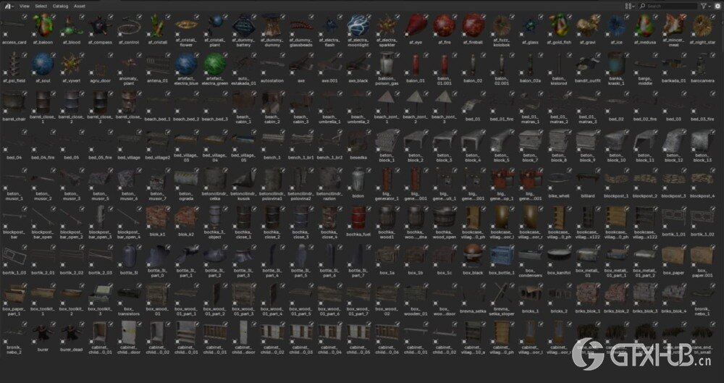The image size is (724, 383).
Task: Open the filter funnel dropdown
Action: [705, 6]
